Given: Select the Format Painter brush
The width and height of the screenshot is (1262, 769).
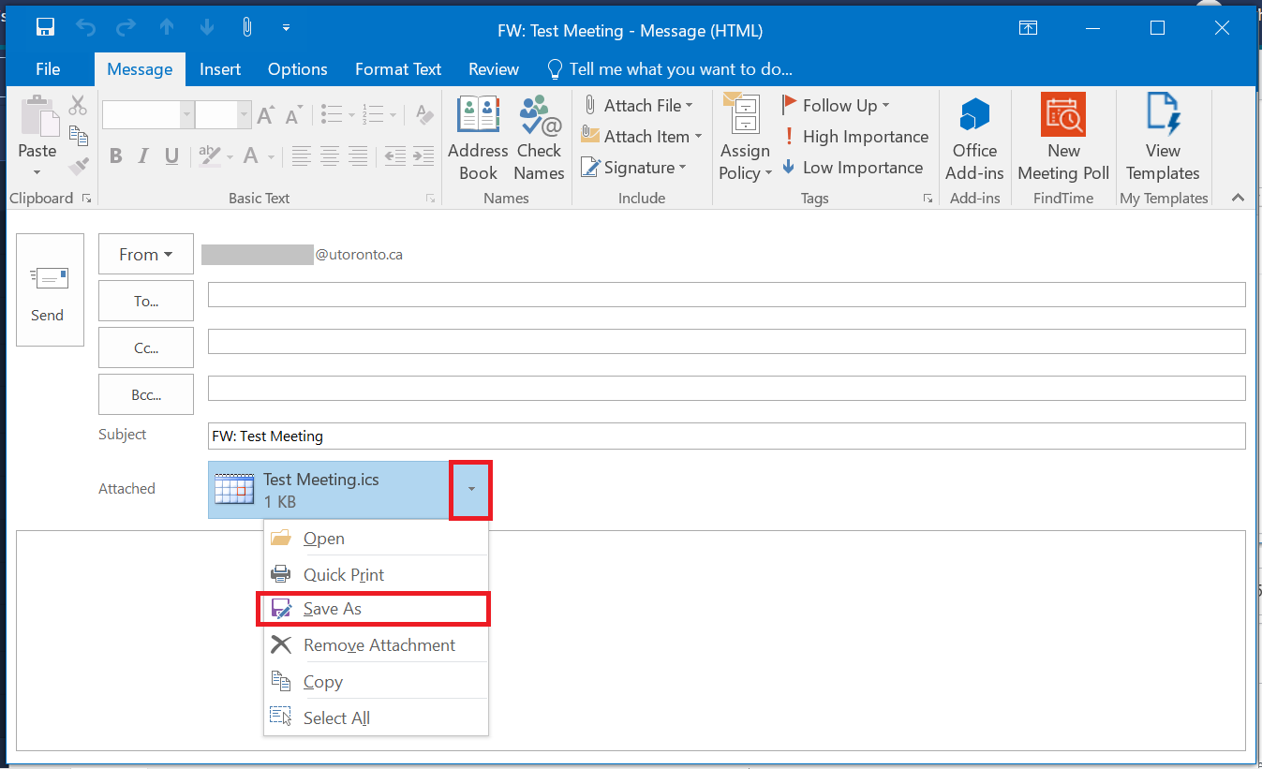Looking at the screenshot, I should click(x=78, y=167).
